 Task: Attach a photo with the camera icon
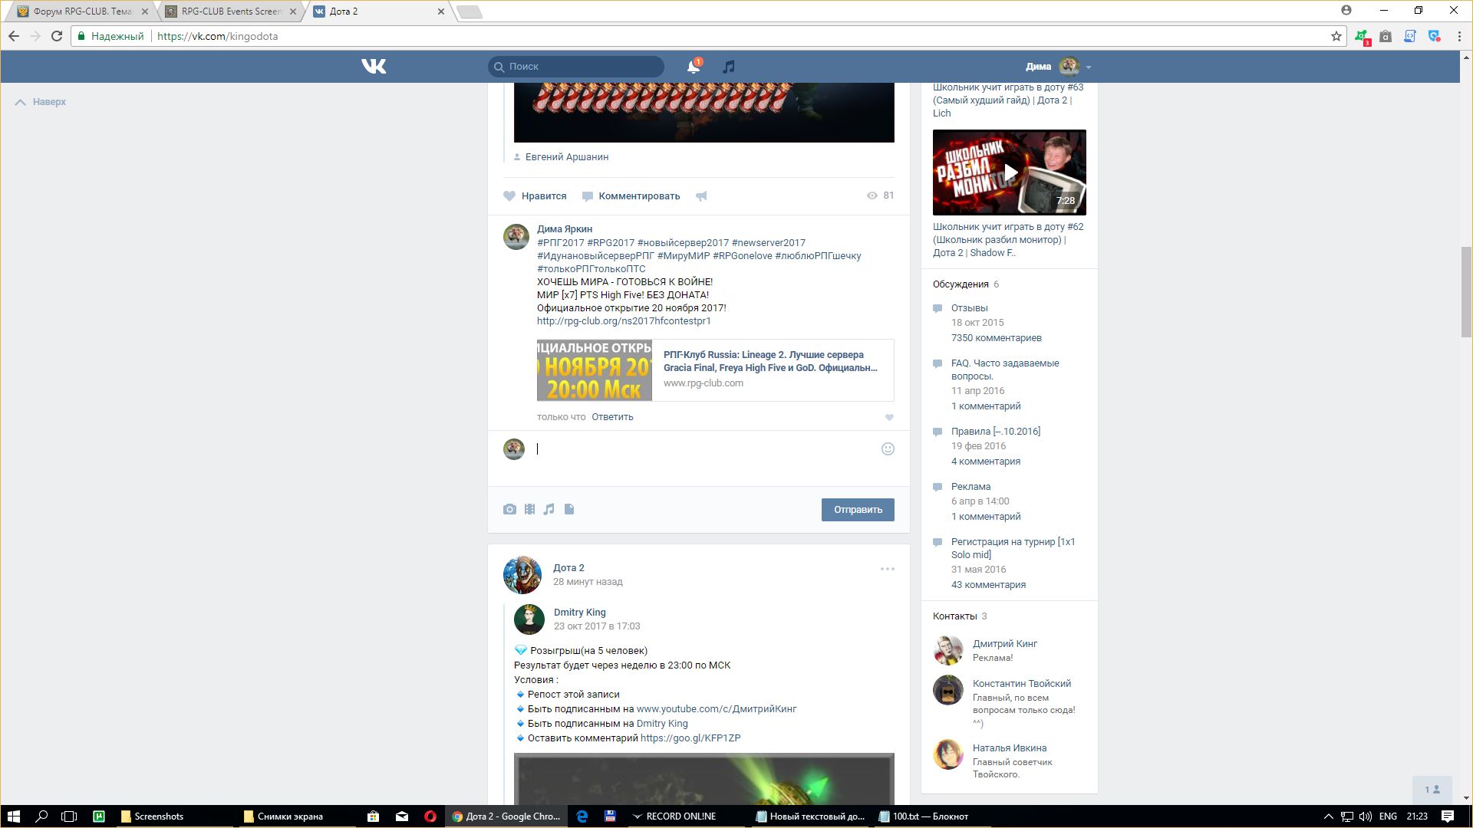509,509
